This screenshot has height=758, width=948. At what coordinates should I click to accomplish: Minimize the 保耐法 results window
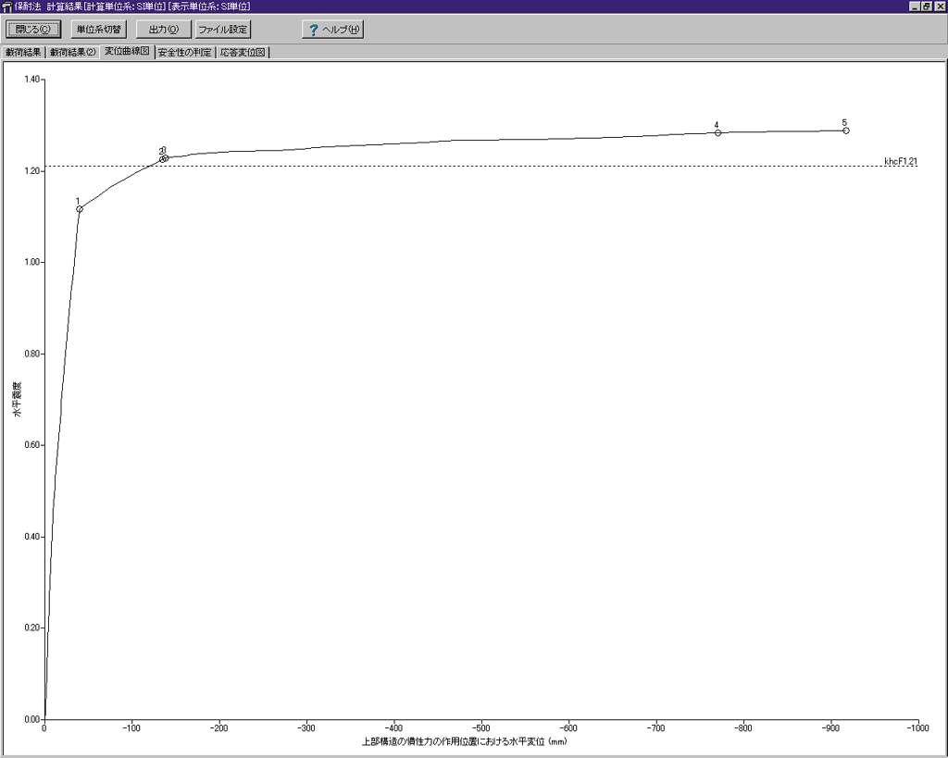tap(914, 6)
